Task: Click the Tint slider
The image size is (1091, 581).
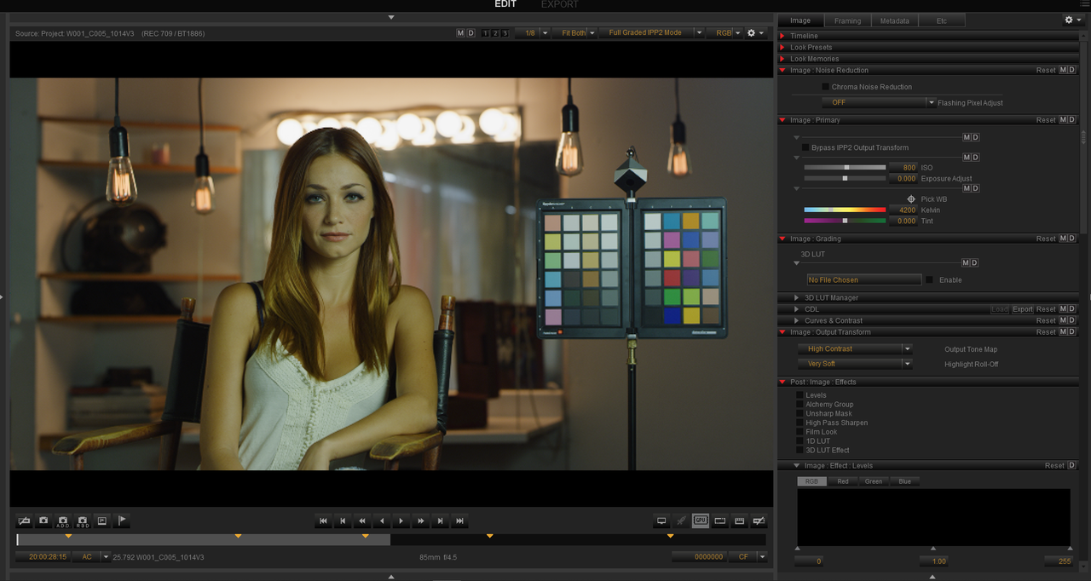Action: tap(845, 221)
